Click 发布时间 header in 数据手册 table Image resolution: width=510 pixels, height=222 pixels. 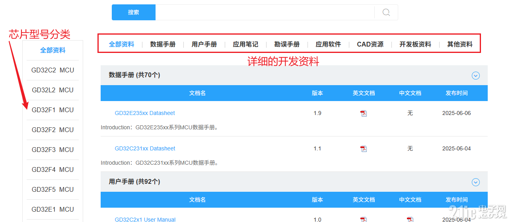[x=457, y=93]
